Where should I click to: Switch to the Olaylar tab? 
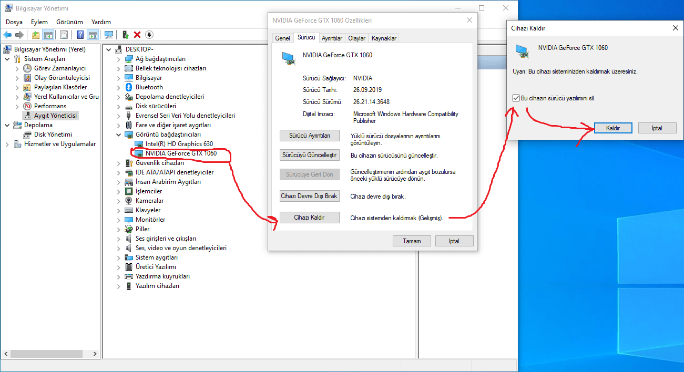[x=357, y=38]
